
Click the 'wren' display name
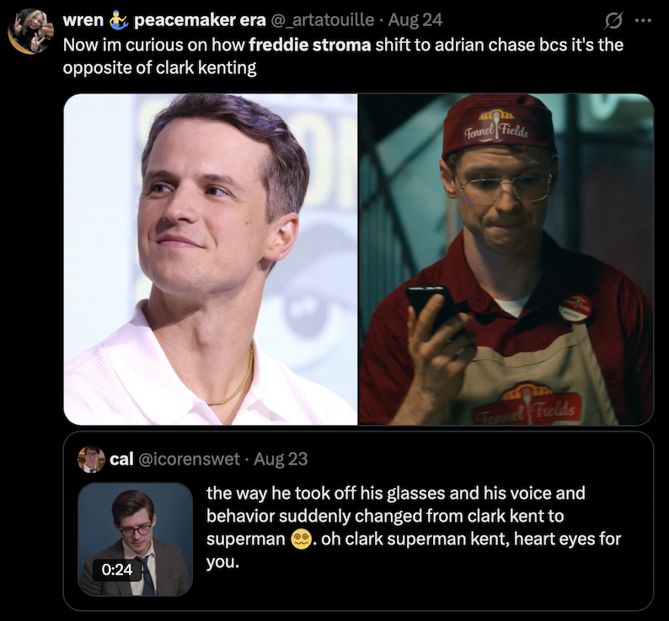[83, 19]
